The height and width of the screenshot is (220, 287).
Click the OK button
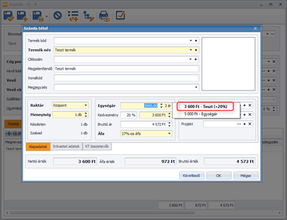(219, 175)
